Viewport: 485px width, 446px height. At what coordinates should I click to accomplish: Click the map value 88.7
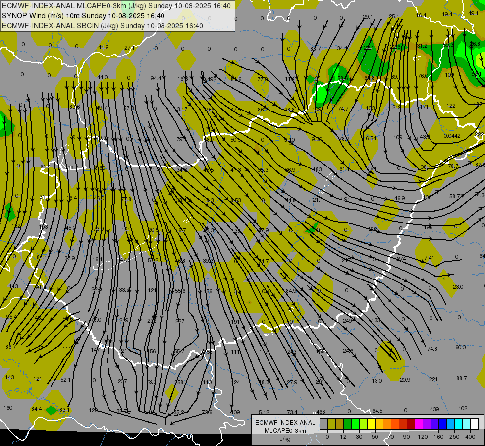[462, 378]
